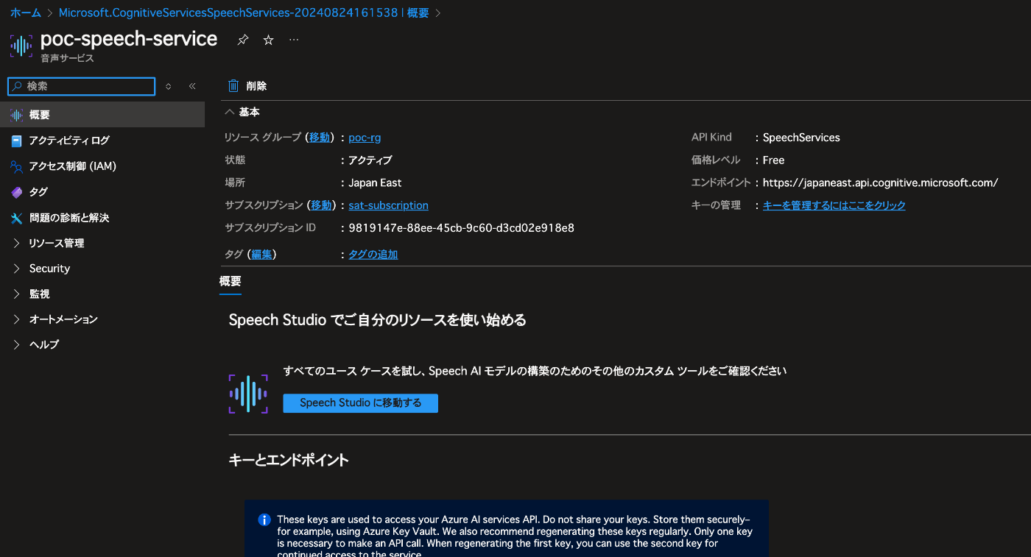Click the タグ tag icon in sidebar
The height and width of the screenshot is (557, 1031).
(x=16, y=192)
